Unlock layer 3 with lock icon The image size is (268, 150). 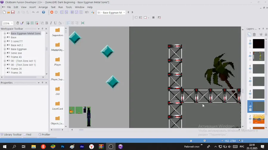[x=250, y=109]
